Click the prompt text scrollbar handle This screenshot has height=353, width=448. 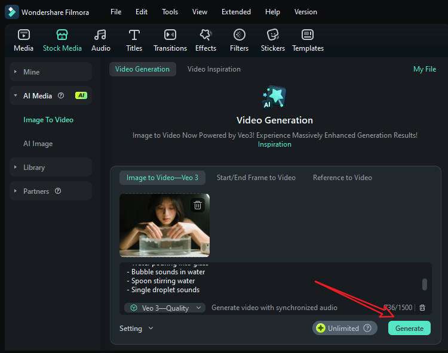[425, 284]
